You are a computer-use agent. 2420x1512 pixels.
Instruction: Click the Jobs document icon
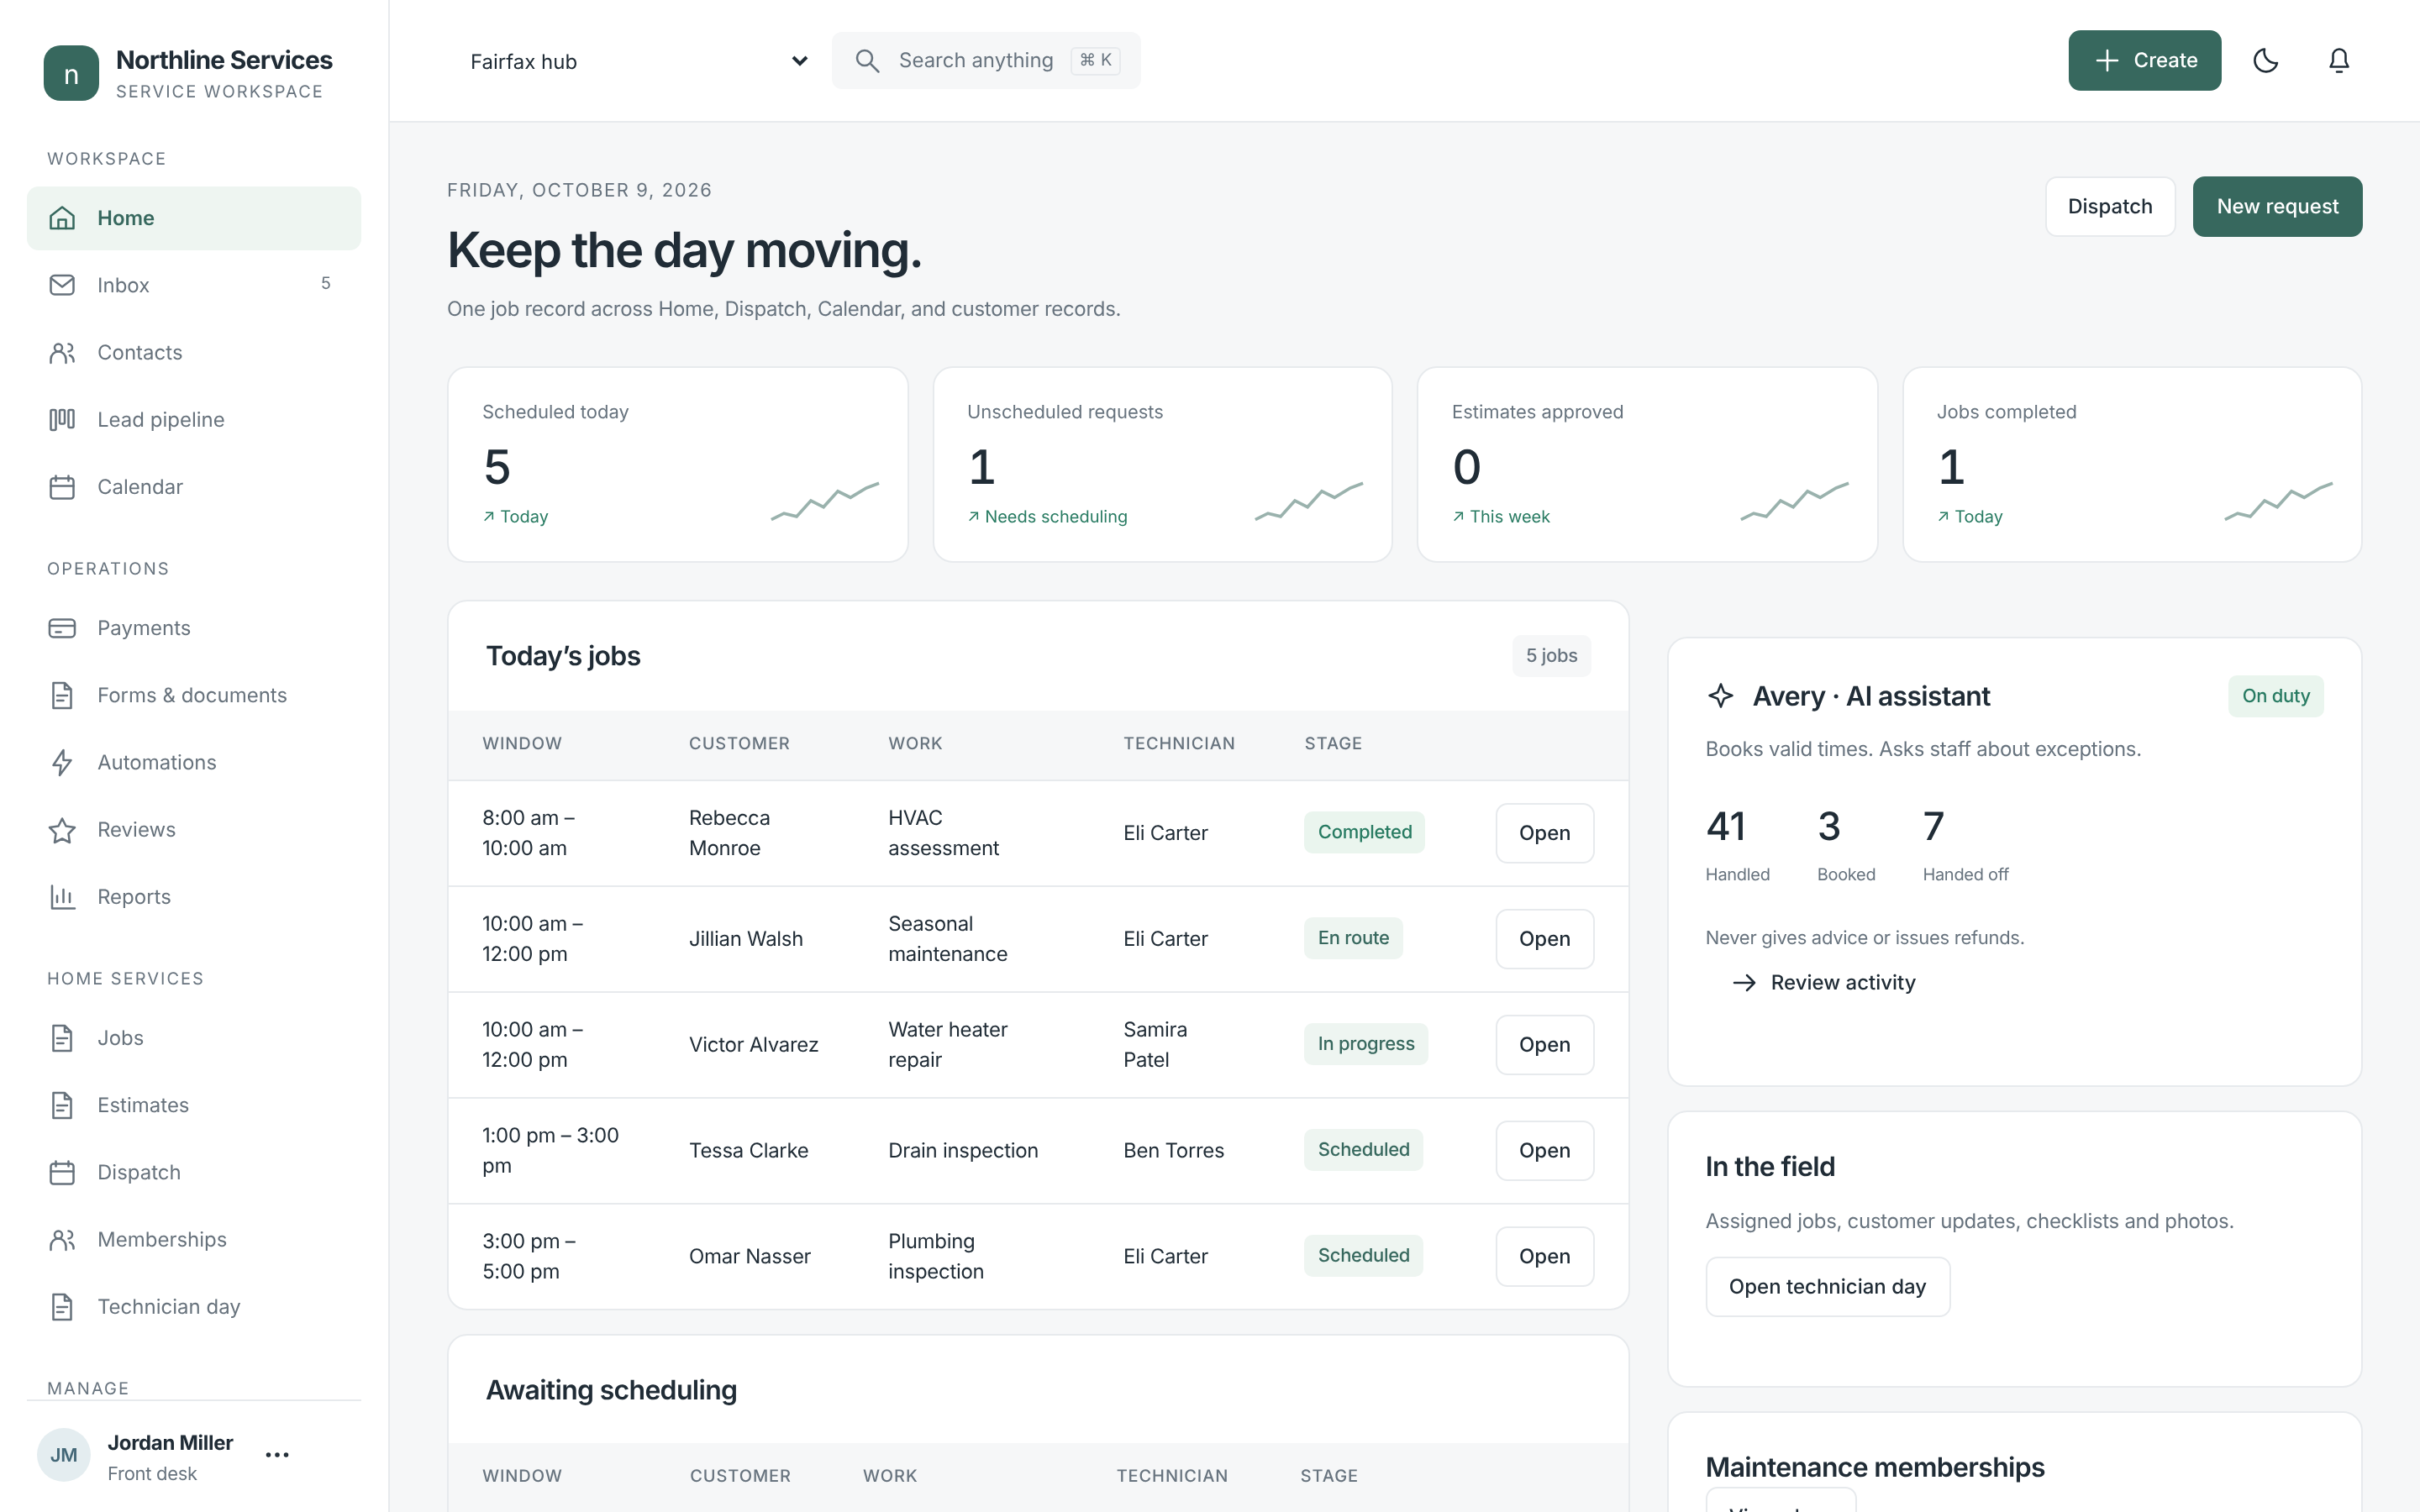62,1038
